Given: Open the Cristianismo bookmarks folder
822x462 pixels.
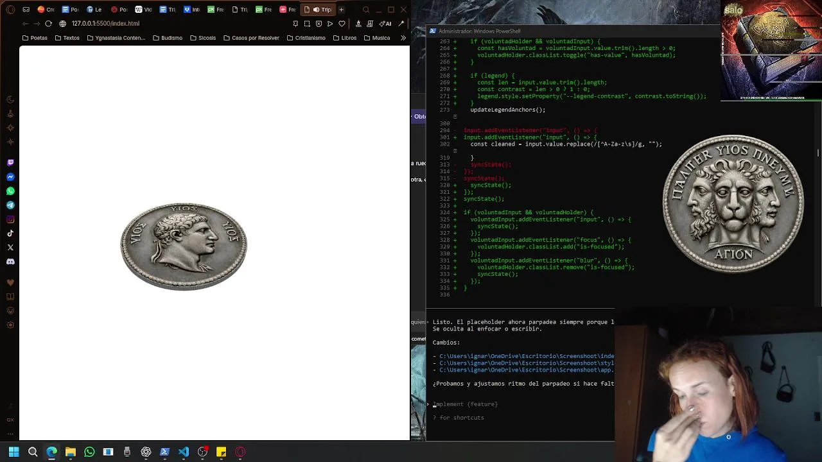Looking at the screenshot, I should click(x=306, y=38).
